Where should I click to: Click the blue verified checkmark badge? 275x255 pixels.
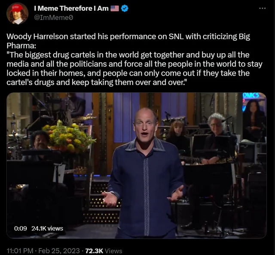pyautogui.click(x=124, y=8)
